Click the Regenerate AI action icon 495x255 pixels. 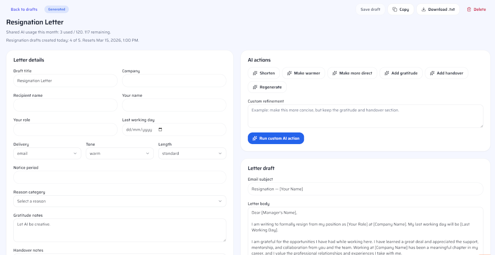point(256,87)
